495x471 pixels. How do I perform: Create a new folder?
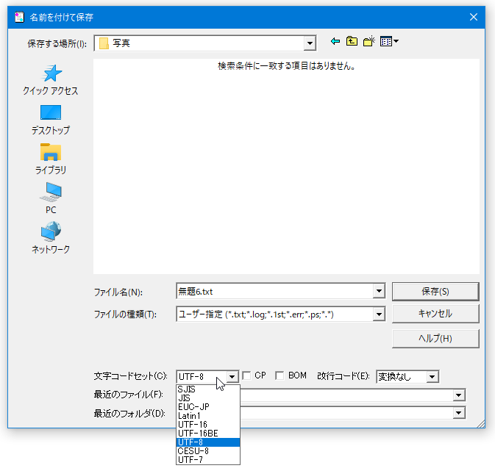point(368,41)
